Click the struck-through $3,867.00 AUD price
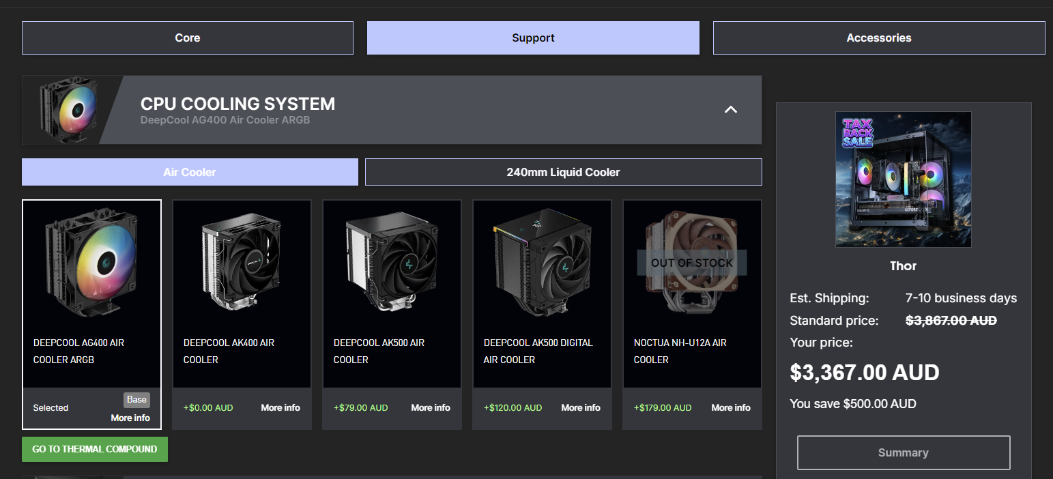Screen dimensions: 1053x479 (951, 320)
